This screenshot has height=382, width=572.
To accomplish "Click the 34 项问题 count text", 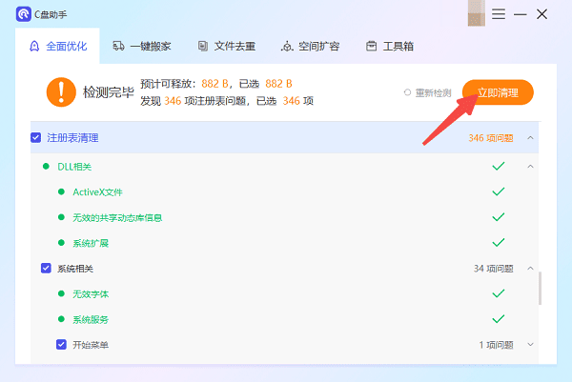I will pos(493,269).
